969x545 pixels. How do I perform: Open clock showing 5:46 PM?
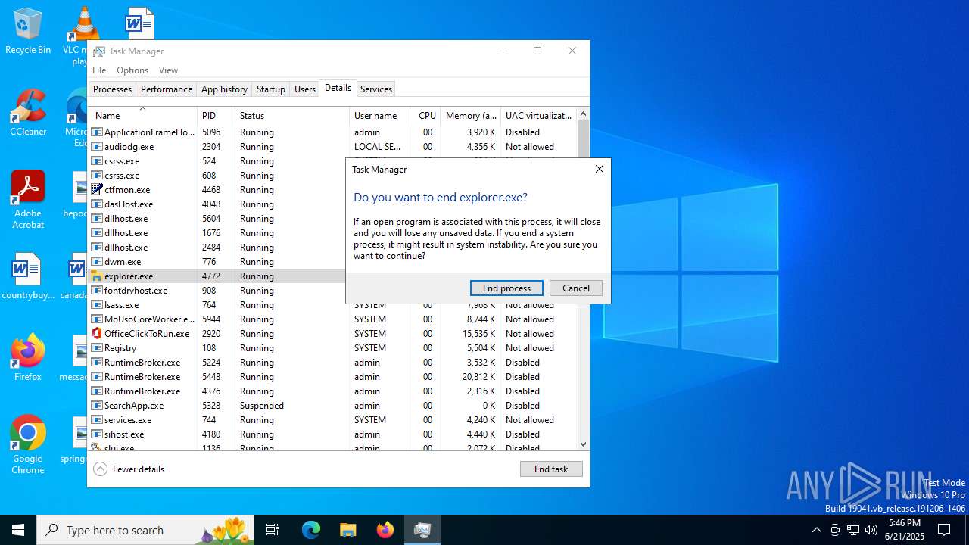(905, 530)
